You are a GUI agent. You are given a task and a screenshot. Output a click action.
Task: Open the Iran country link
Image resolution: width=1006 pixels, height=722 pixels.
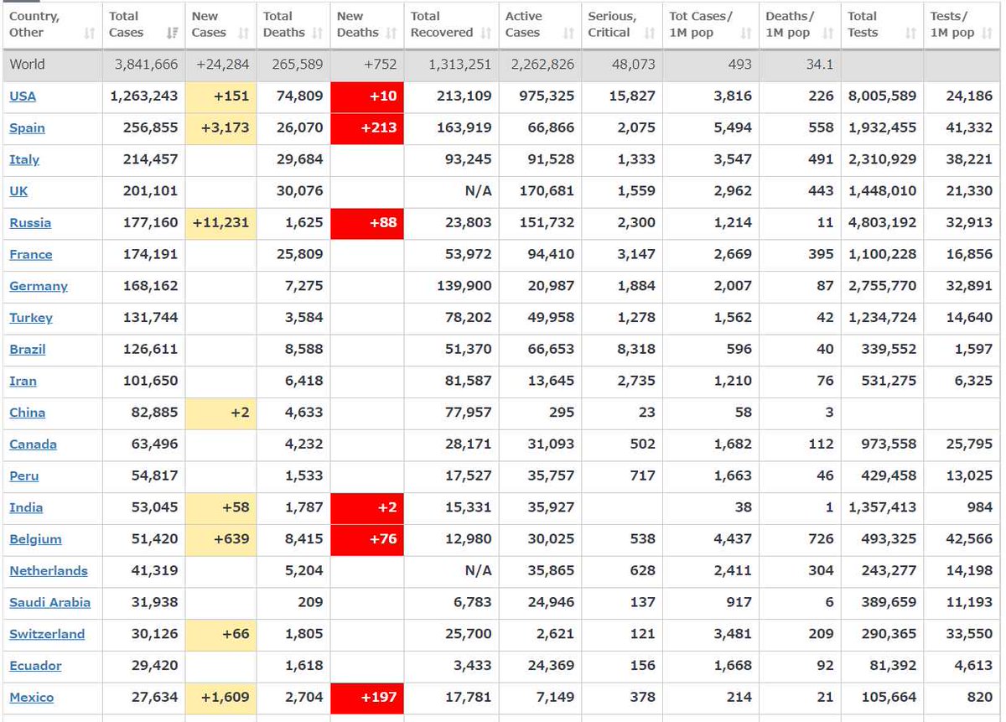(23, 381)
